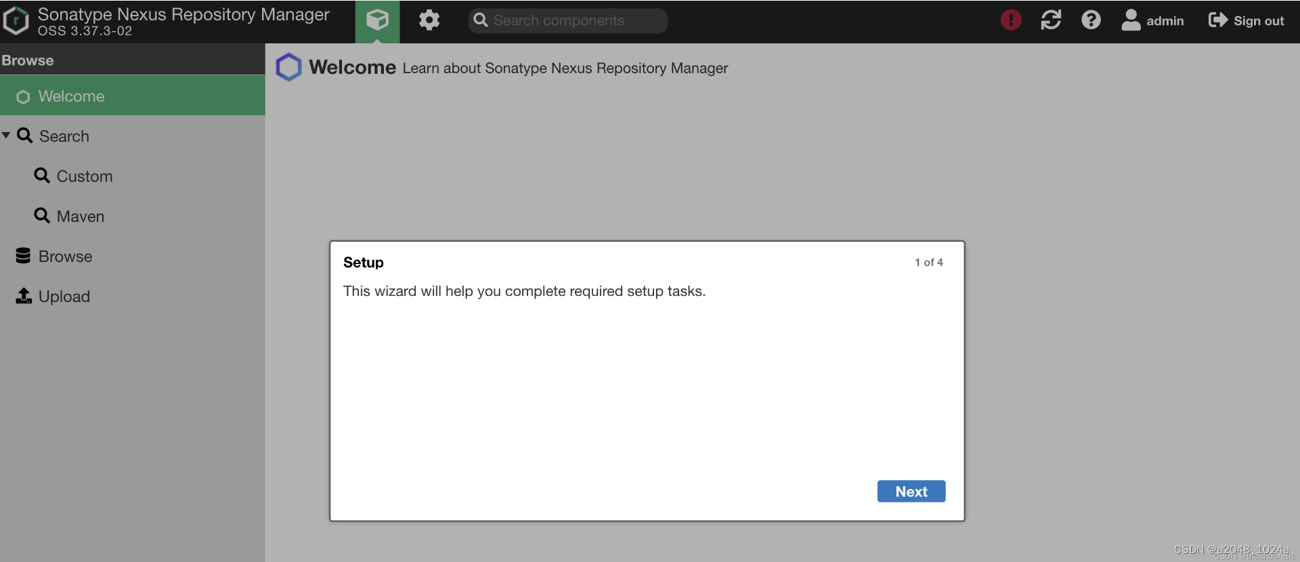Click the Browse panel header
The width and height of the screenshot is (1300, 562).
133,60
